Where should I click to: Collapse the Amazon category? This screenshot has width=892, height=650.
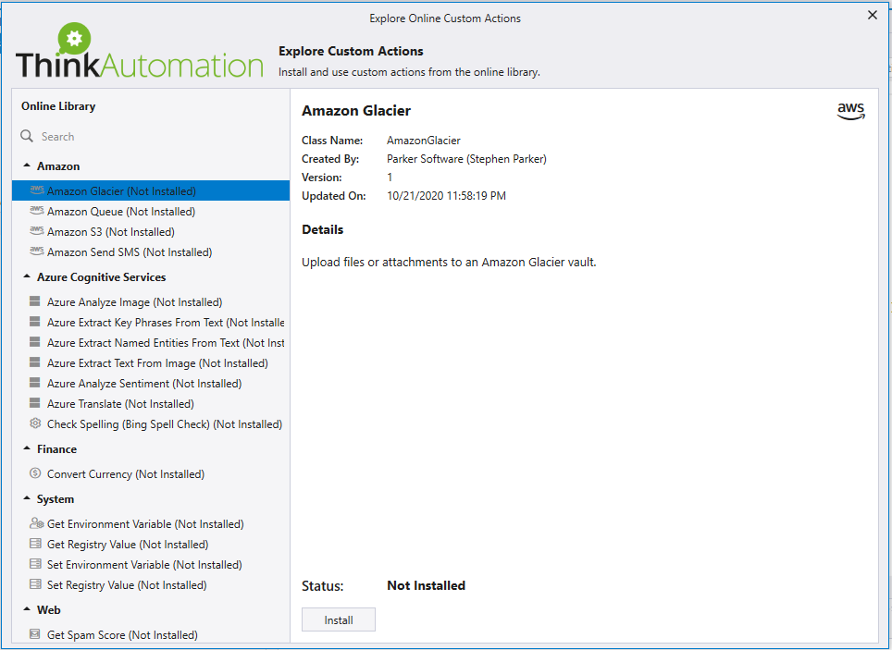point(27,166)
